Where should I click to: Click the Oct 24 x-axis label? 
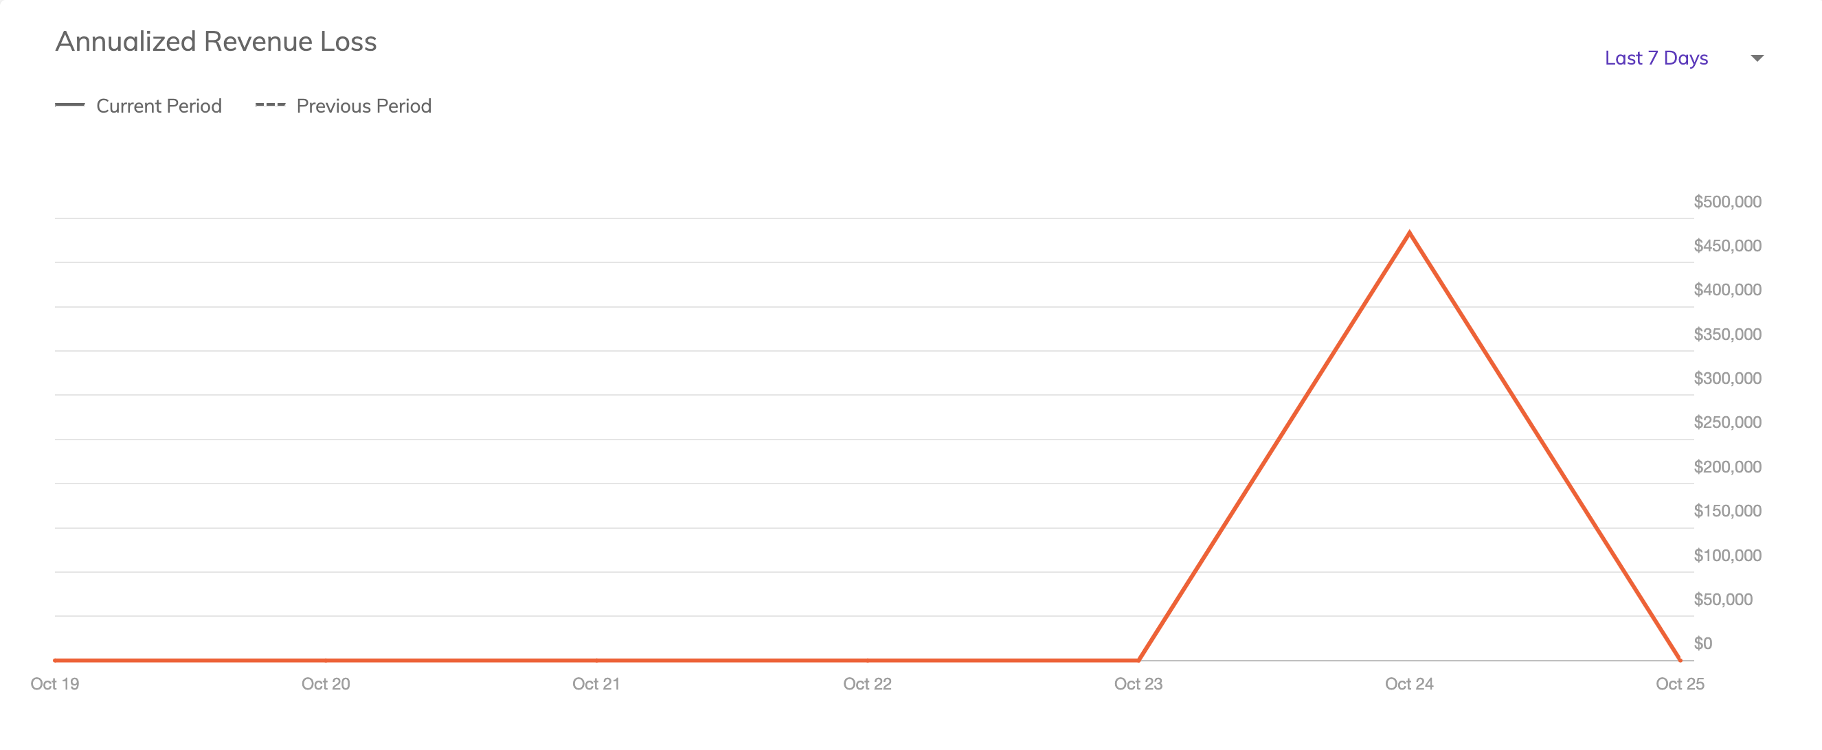click(x=1409, y=684)
